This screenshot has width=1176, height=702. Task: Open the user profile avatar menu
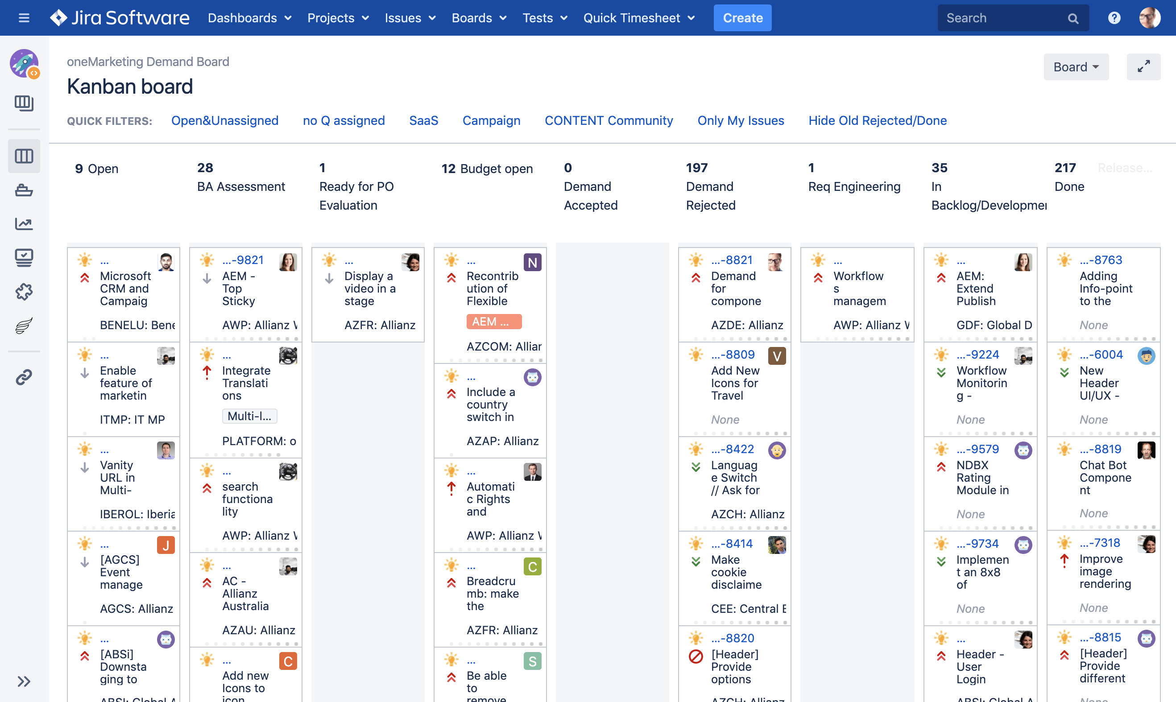click(1150, 18)
